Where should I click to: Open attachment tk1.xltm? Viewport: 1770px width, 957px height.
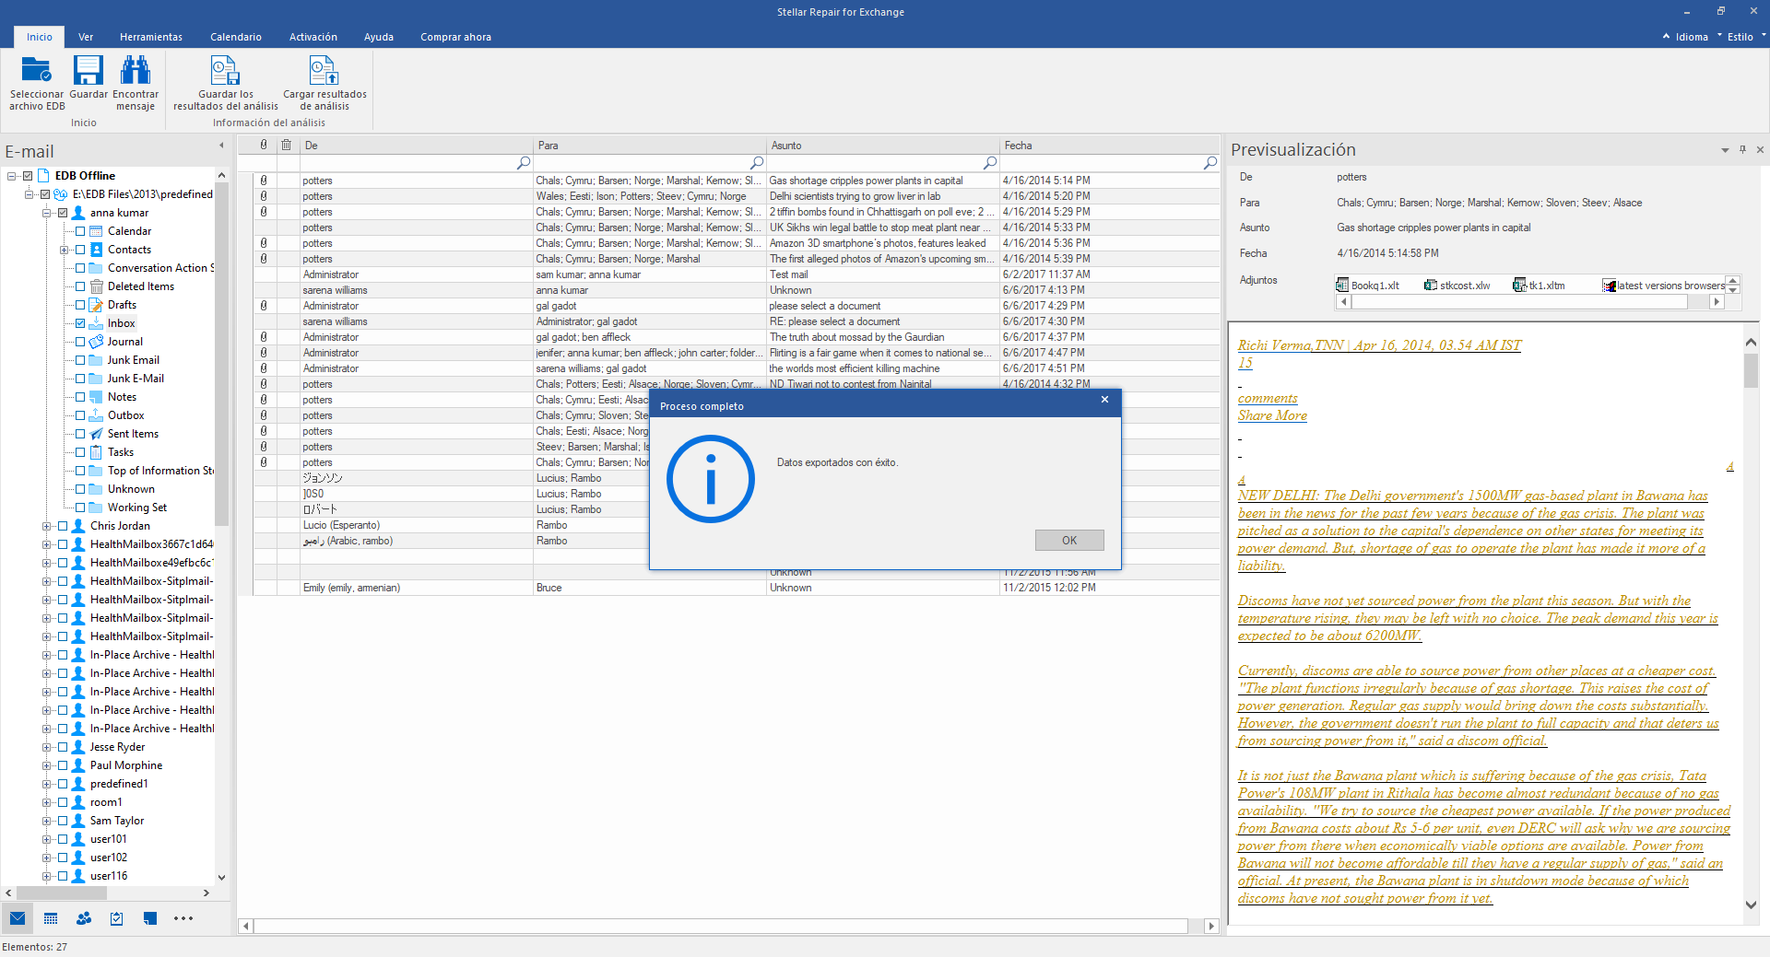[1539, 286]
